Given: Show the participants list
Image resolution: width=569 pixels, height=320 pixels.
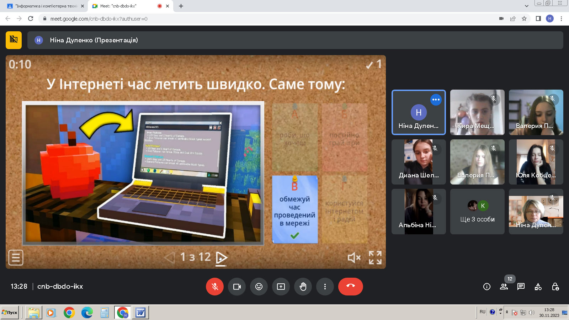Looking at the screenshot, I should [504, 287].
